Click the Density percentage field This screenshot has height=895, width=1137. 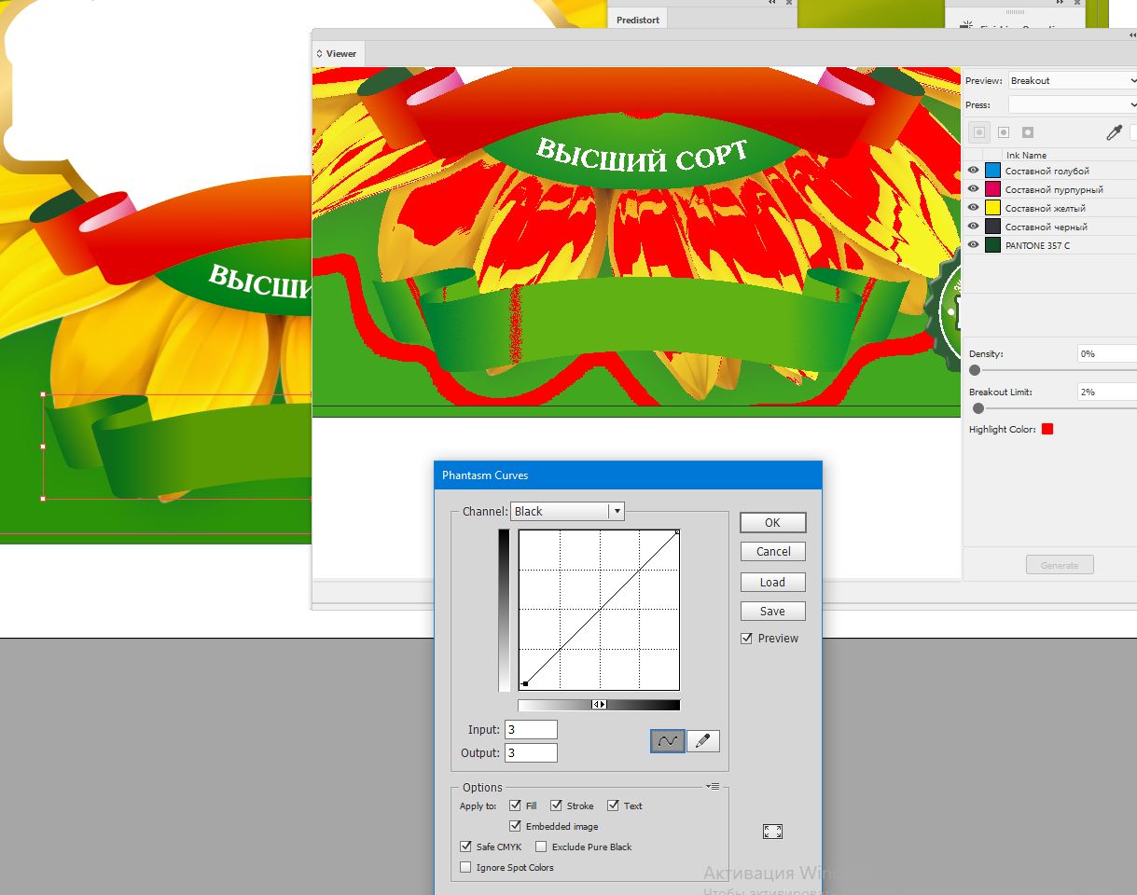(x=1107, y=354)
